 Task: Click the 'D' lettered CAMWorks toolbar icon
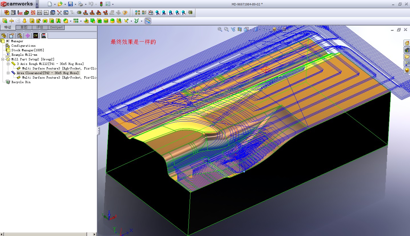(x=171, y=13)
